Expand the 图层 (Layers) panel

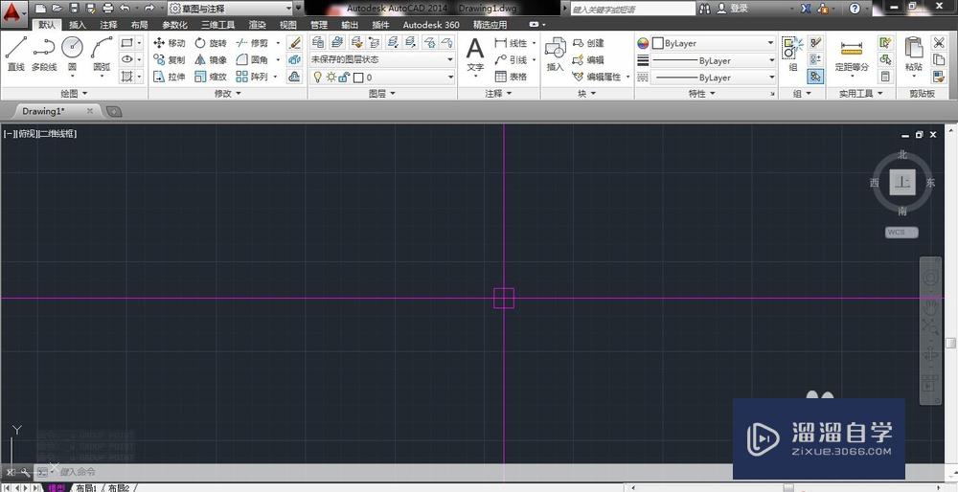[x=382, y=94]
